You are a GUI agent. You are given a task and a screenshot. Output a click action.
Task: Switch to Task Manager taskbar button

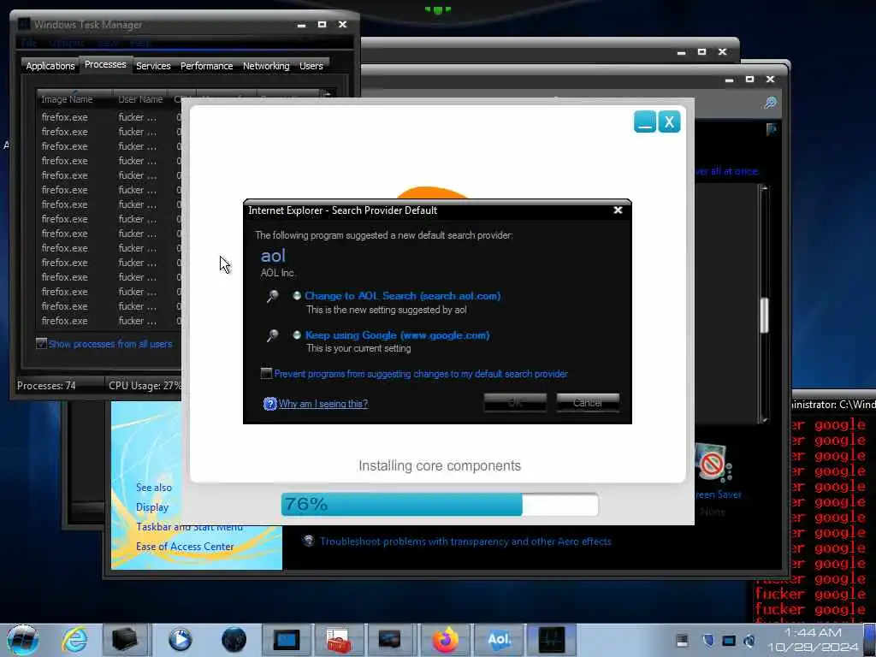(x=551, y=640)
